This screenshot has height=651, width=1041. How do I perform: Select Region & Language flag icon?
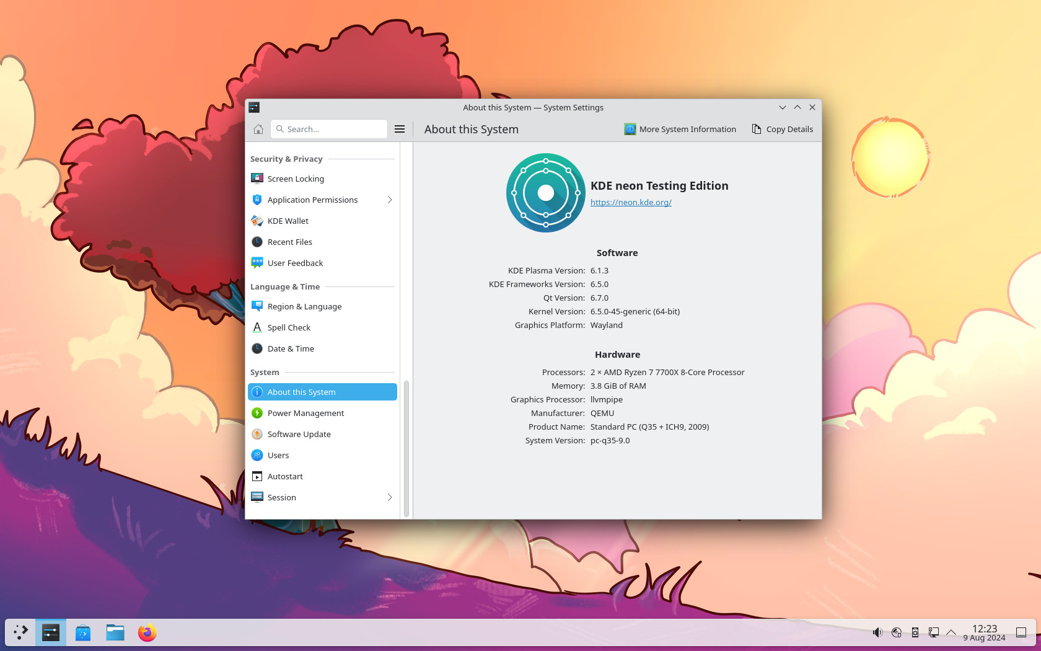[x=257, y=306]
